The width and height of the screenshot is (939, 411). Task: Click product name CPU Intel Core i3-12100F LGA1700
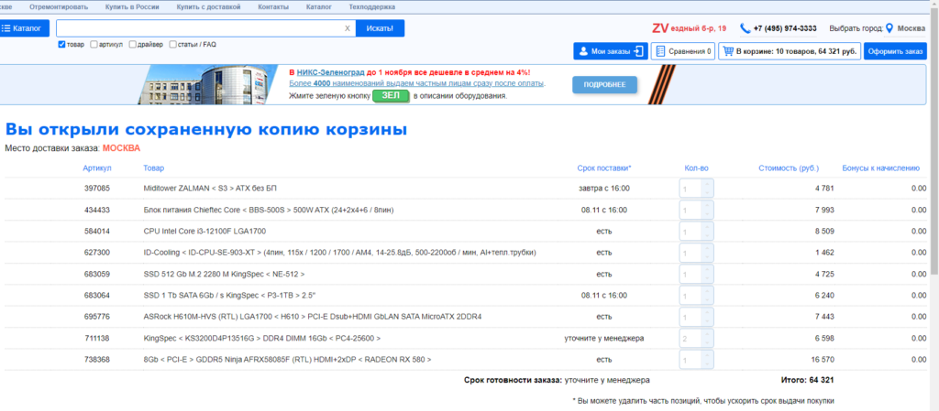coord(204,232)
